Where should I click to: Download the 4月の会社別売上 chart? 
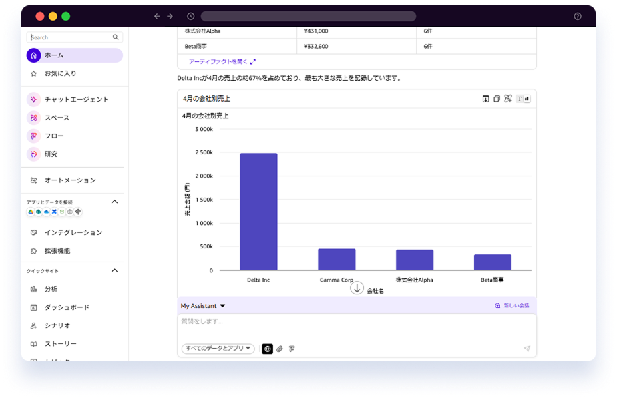485,99
